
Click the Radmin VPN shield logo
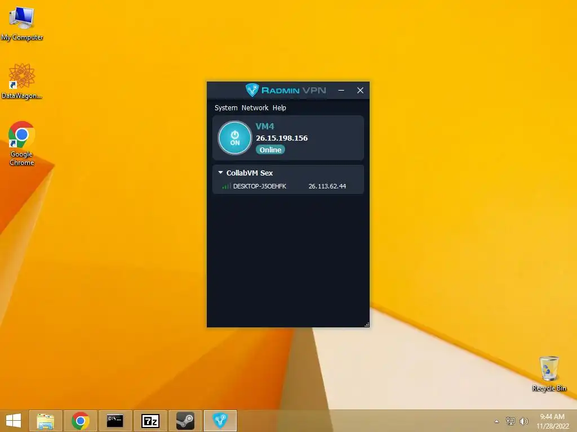click(252, 90)
